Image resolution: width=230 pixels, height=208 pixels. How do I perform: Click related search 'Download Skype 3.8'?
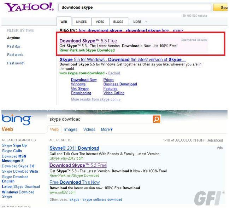point(18,166)
